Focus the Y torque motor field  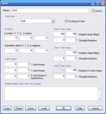click(24, 70)
